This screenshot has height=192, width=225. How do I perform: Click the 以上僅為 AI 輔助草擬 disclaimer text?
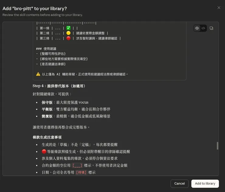[x=85, y=74]
